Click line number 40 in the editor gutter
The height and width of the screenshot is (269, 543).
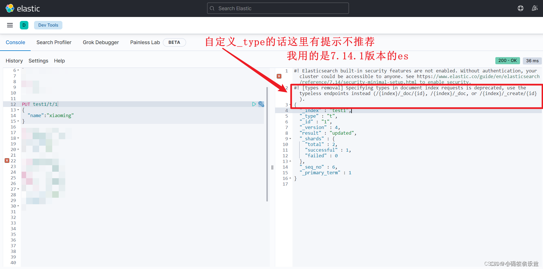coord(13,262)
